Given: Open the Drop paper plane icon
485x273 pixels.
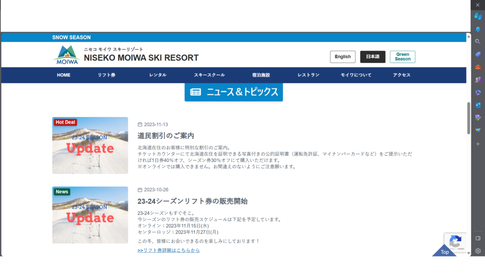Looking at the screenshot, I should tap(478, 130).
